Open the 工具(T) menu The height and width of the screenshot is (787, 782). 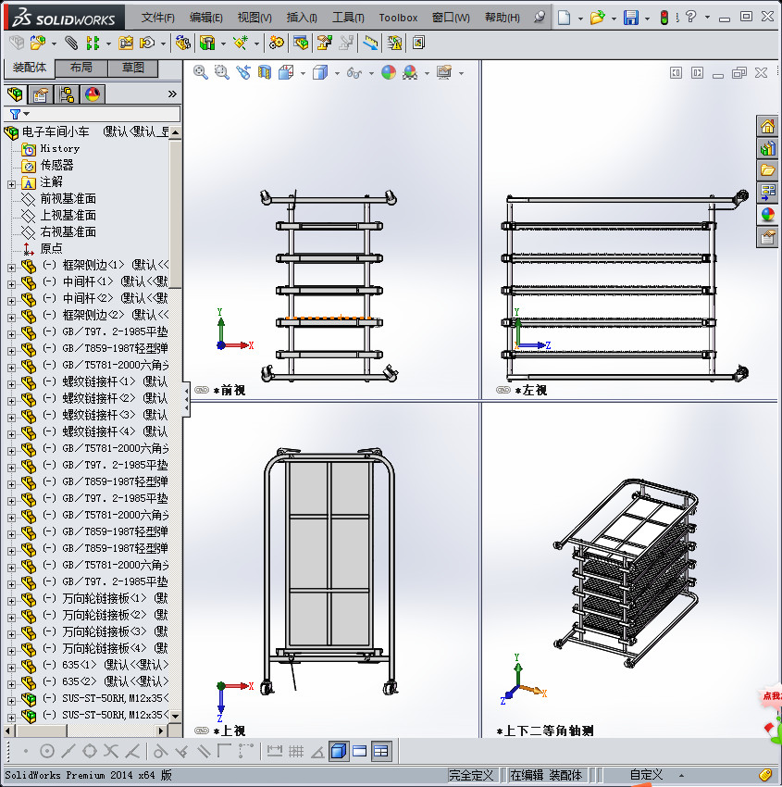point(349,18)
